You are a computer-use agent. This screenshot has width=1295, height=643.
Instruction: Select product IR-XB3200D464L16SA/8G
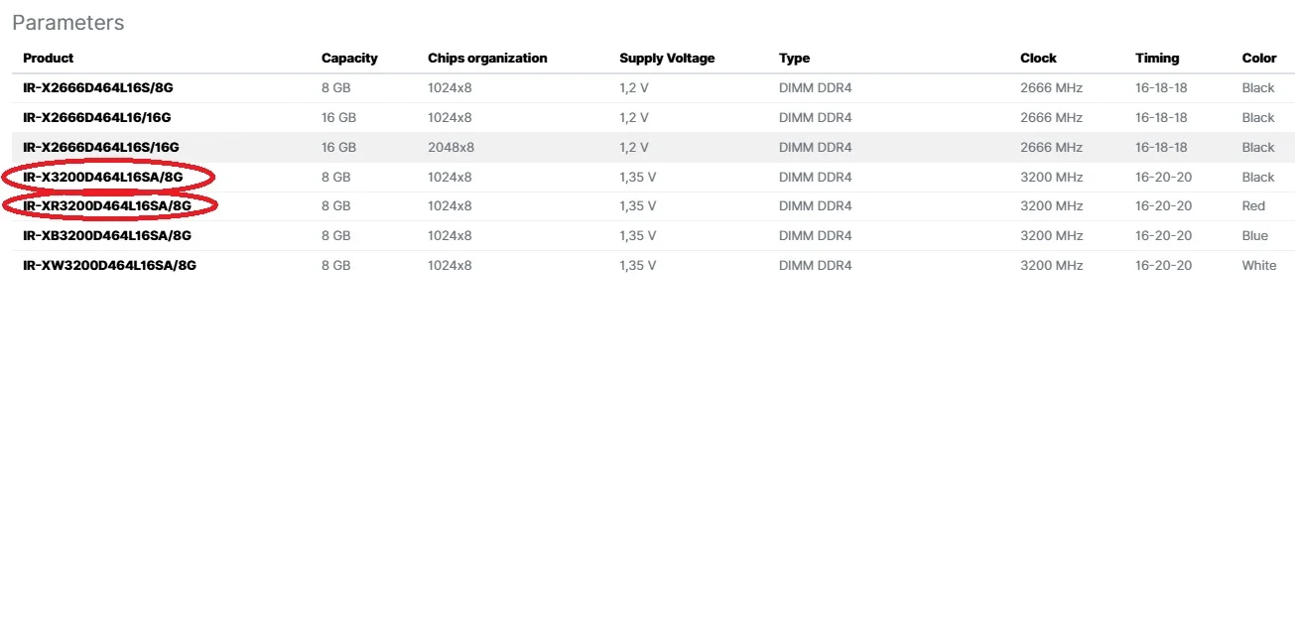107,235
